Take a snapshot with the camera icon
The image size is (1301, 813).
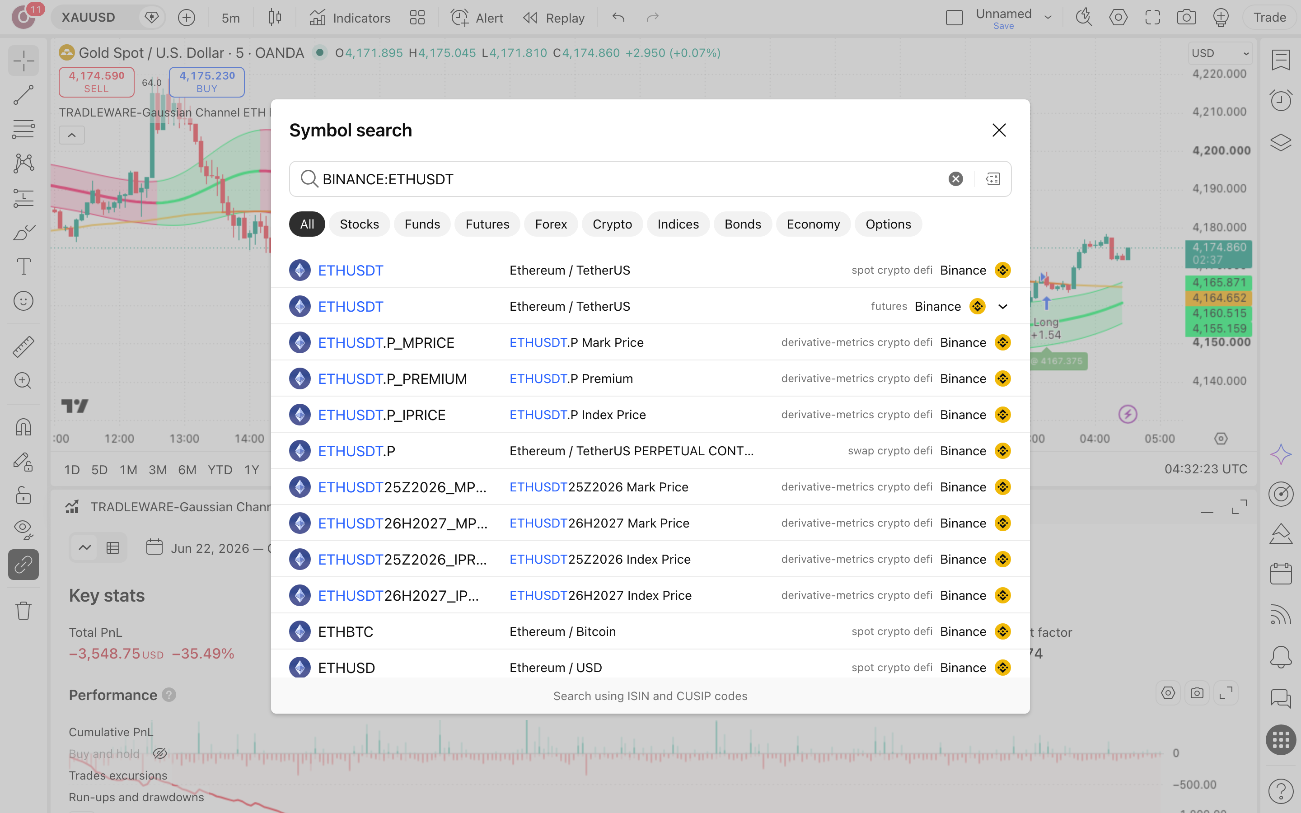1187,18
